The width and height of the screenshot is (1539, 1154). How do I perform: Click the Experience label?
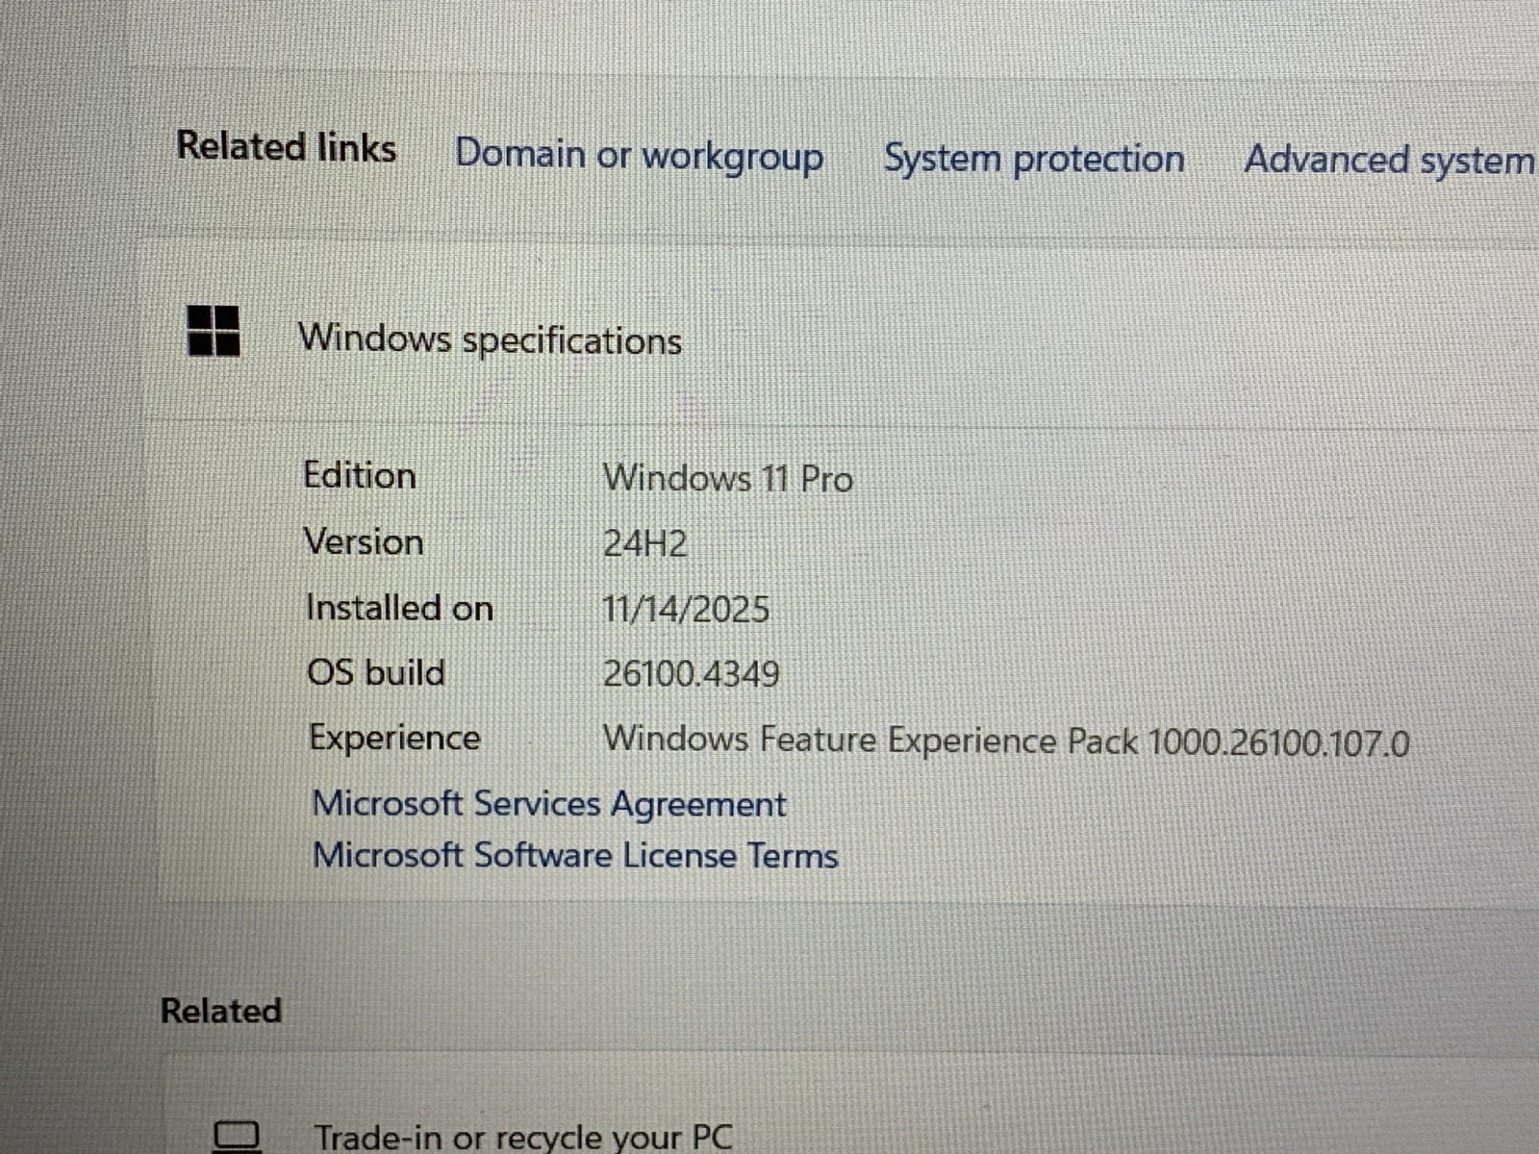coord(394,738)
